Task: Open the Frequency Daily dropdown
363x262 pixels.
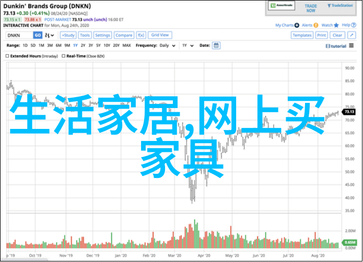Action: tap(167, 45)
